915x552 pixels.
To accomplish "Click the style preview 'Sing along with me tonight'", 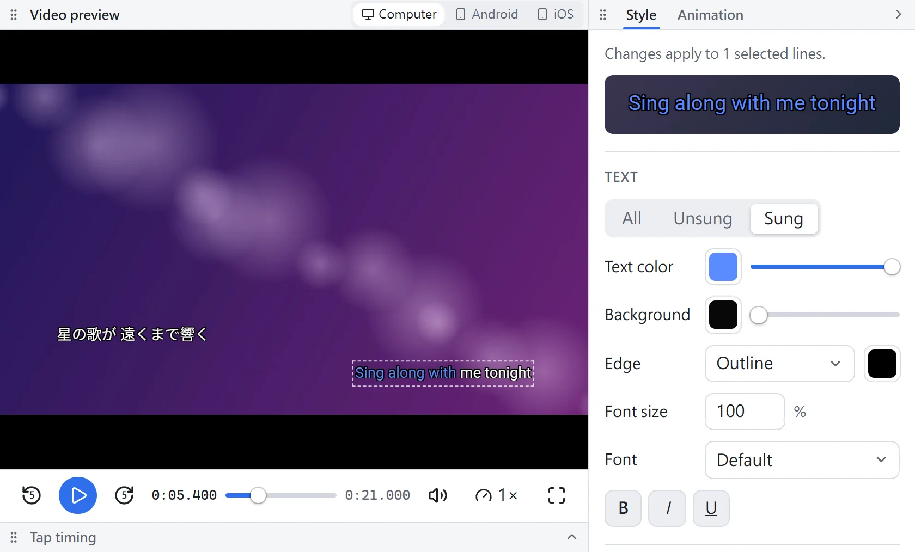I will (752, 103).
